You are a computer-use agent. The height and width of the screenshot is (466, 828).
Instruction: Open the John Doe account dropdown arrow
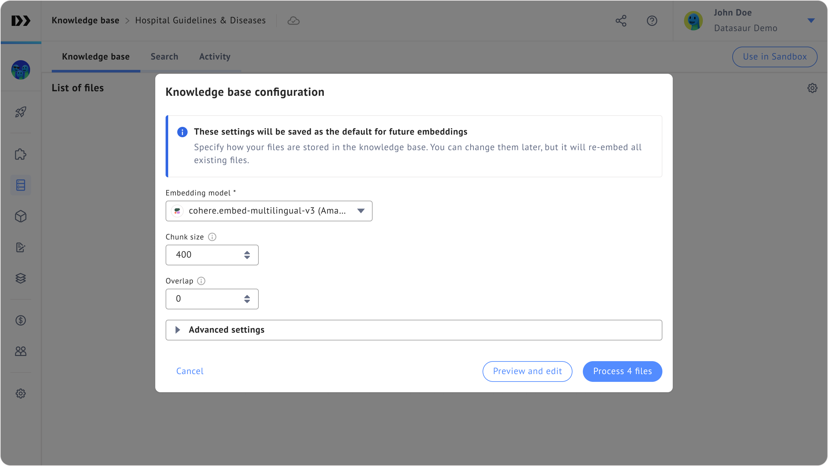click(x=811, y=21)
